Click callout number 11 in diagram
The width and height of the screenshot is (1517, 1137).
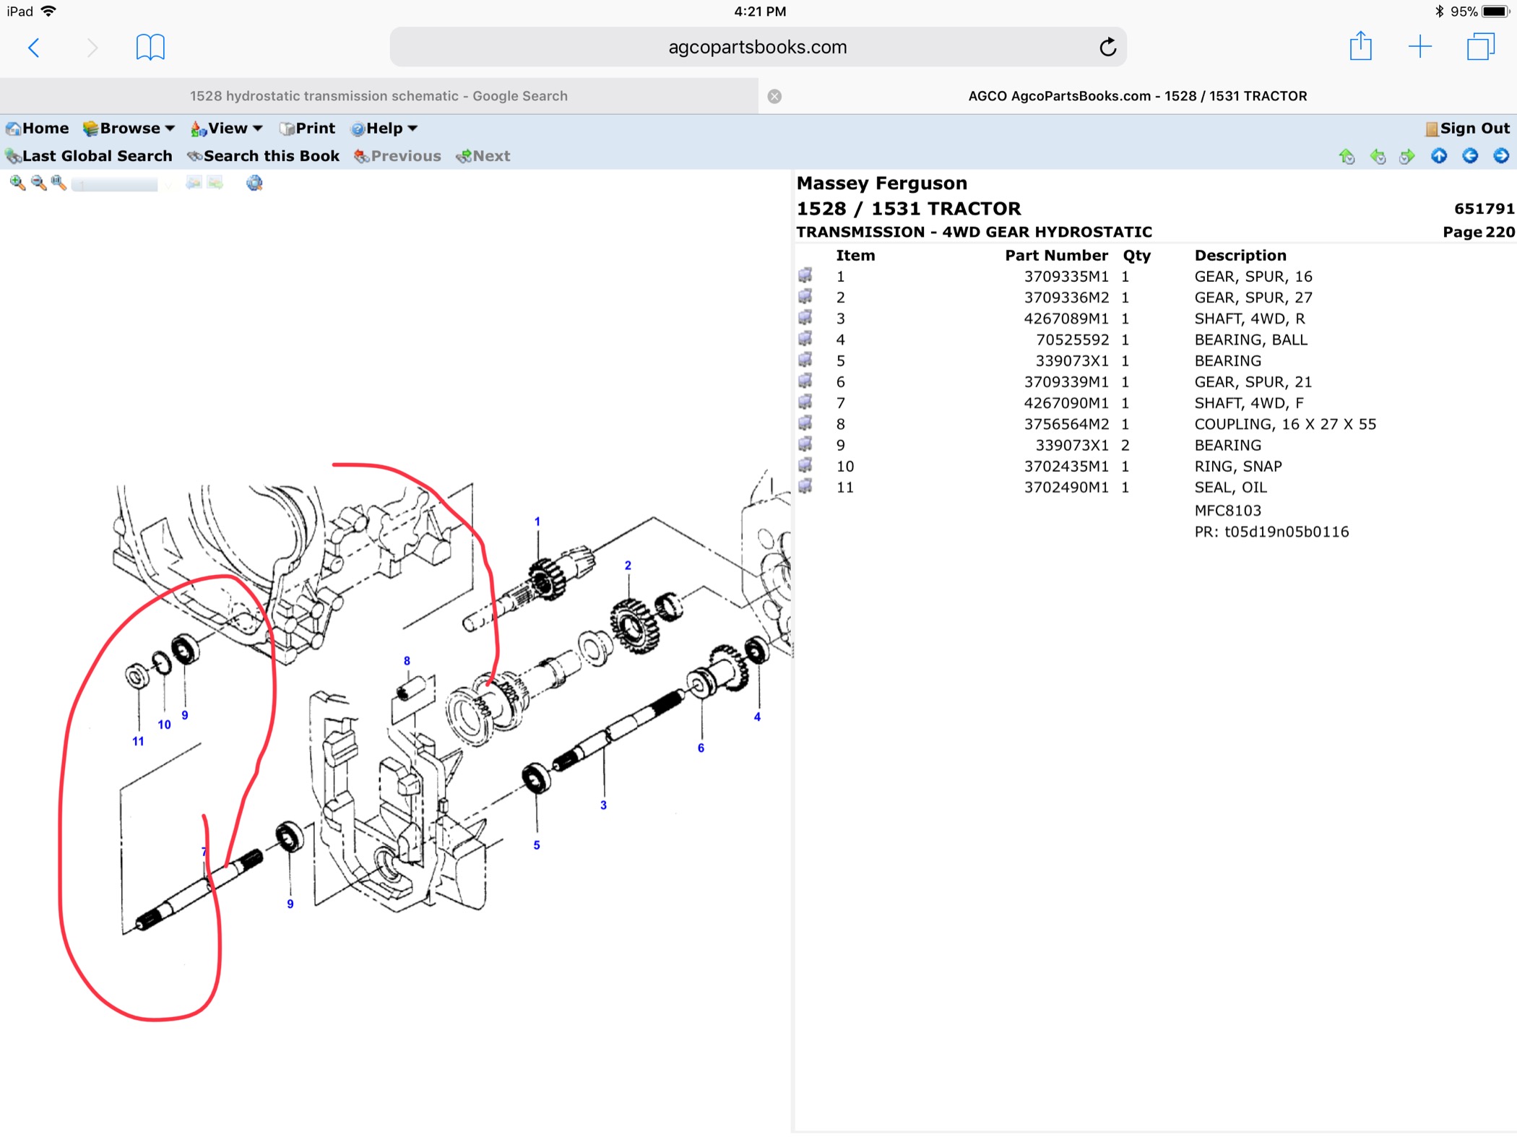(x=138, y=741)
